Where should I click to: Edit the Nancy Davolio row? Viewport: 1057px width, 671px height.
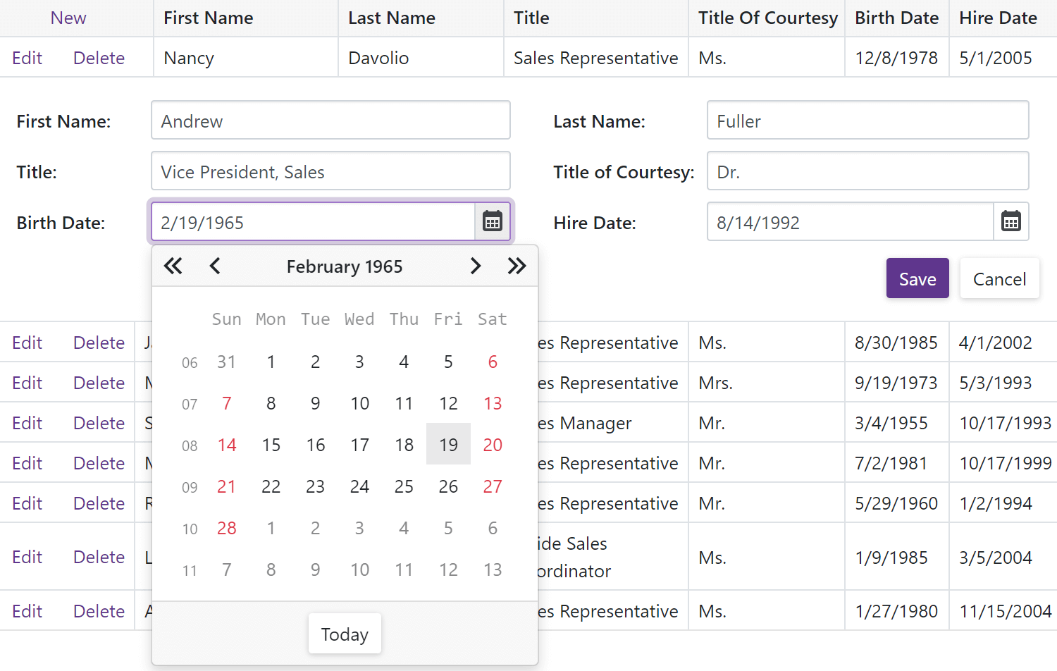click(27, 58)
